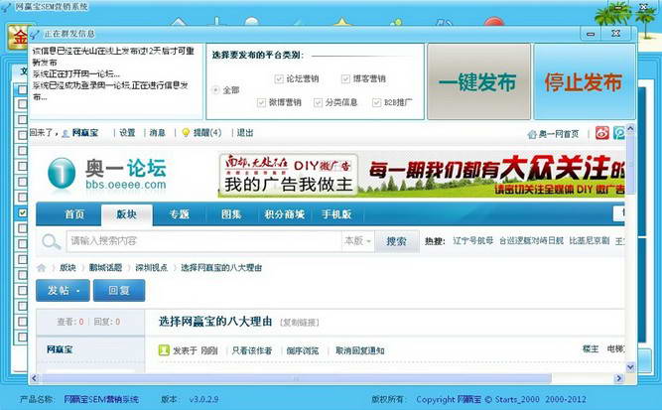Click the star icon in main toolbar
Screen dimensions: 662x410
pos(342,21)
